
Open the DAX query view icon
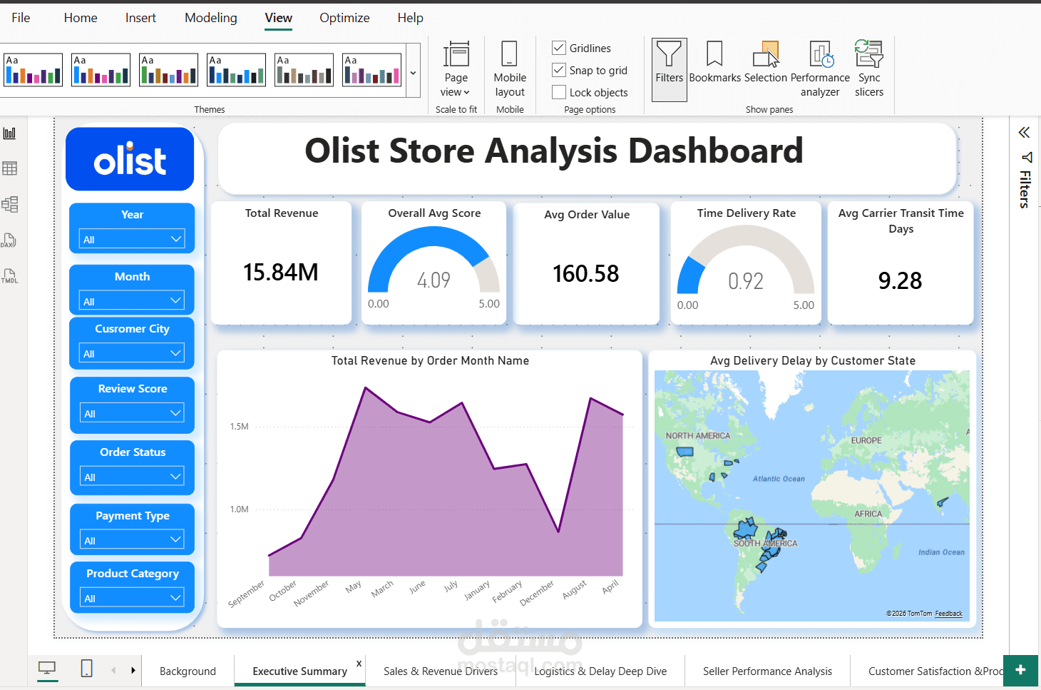click(x=9, y=240)
